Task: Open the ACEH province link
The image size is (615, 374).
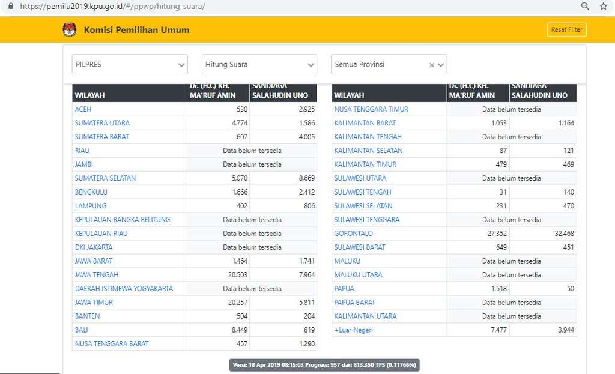Action: [x=83, y=109]
